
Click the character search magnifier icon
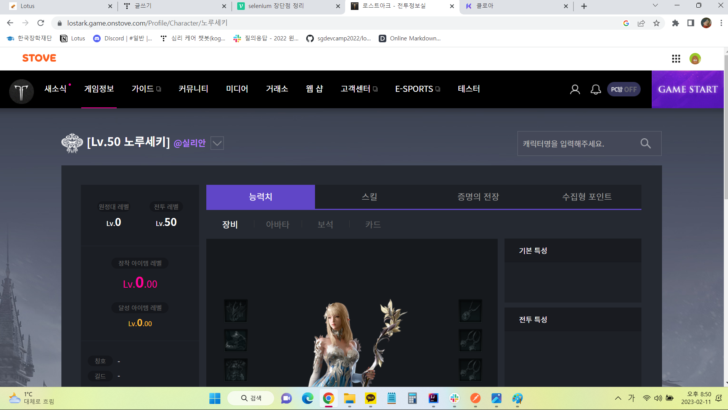click(646, 143)
